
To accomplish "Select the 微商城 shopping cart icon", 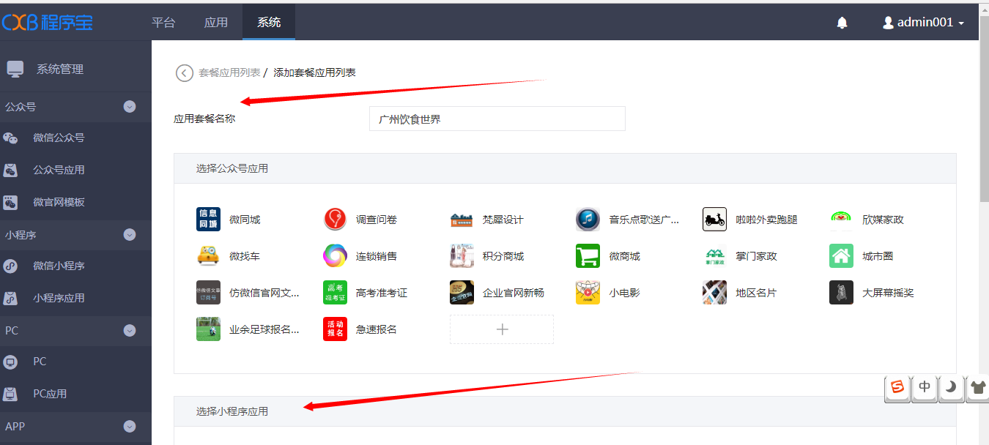I will point(588,256).
